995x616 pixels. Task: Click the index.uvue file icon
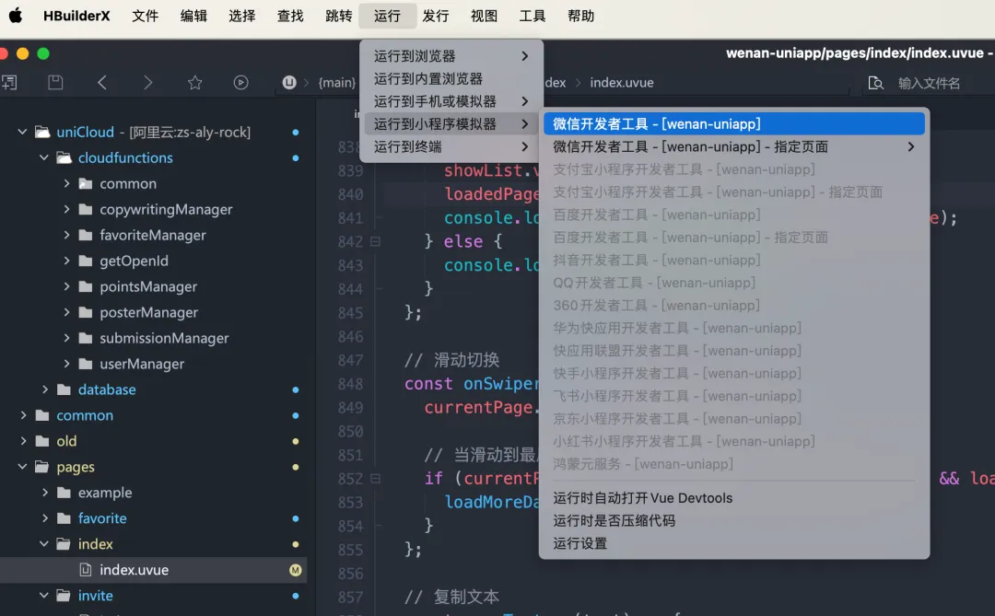86,570
